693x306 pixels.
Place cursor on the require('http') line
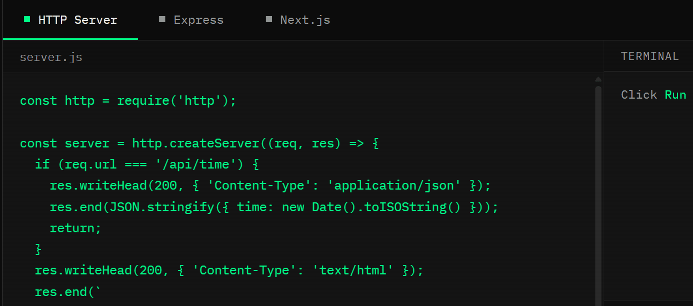pyautogui.click(x=128, y=101)
